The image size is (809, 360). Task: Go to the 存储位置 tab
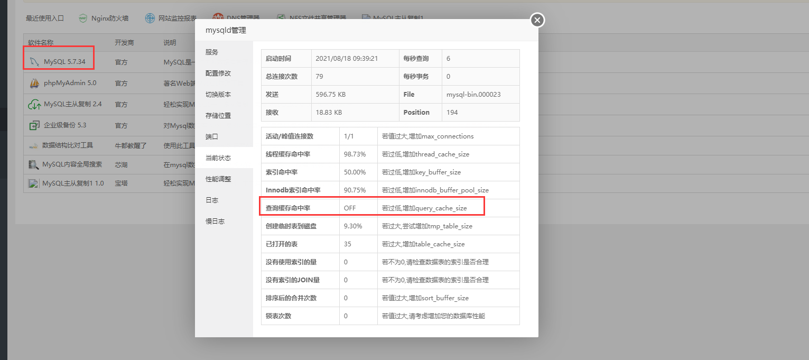218,115
